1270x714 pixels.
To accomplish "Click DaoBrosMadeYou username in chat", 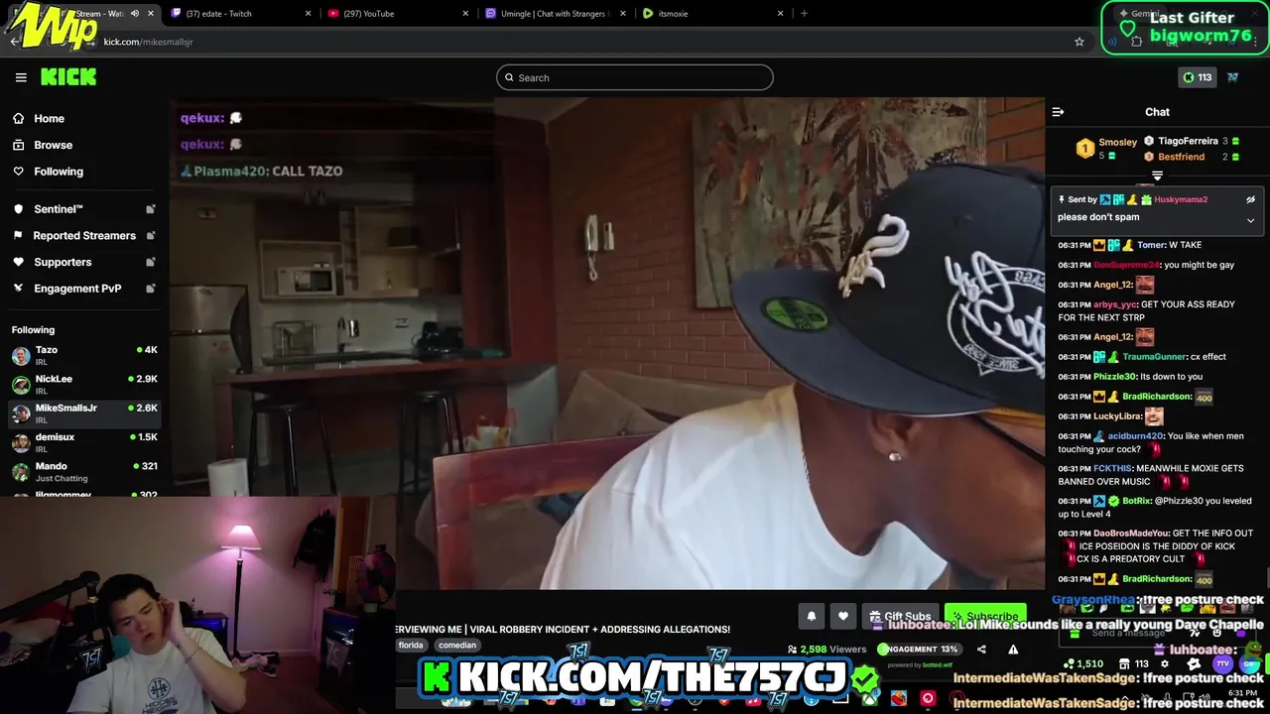I will click(1131, 534).
